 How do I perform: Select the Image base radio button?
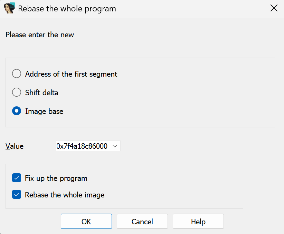pyautogui.click(x=17, y=111)
